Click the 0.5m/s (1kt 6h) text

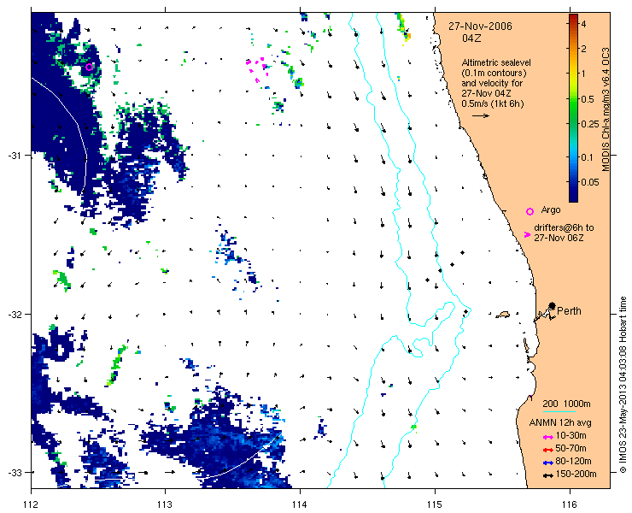(493, 103)
